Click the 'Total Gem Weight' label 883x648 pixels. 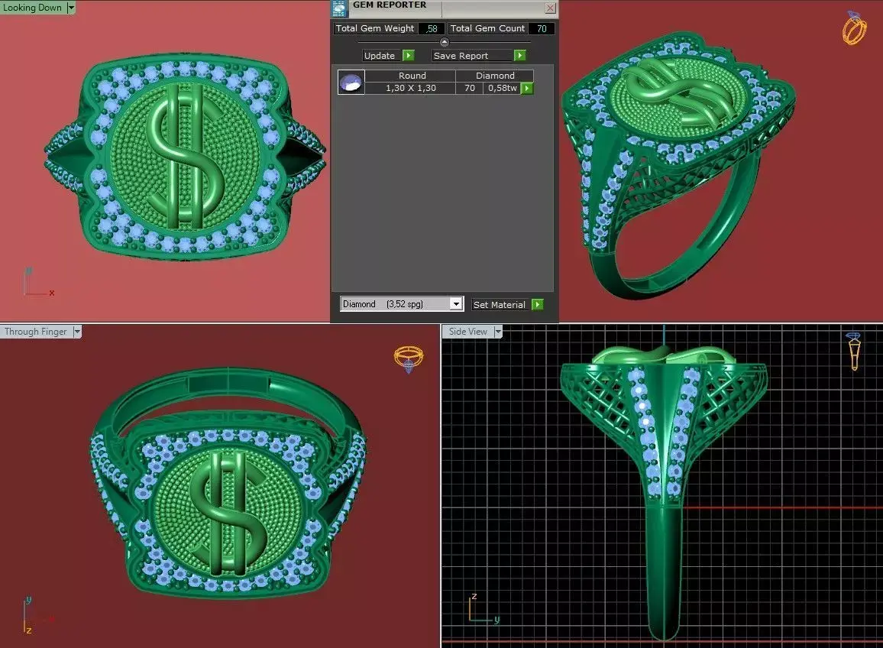[375, 28]
